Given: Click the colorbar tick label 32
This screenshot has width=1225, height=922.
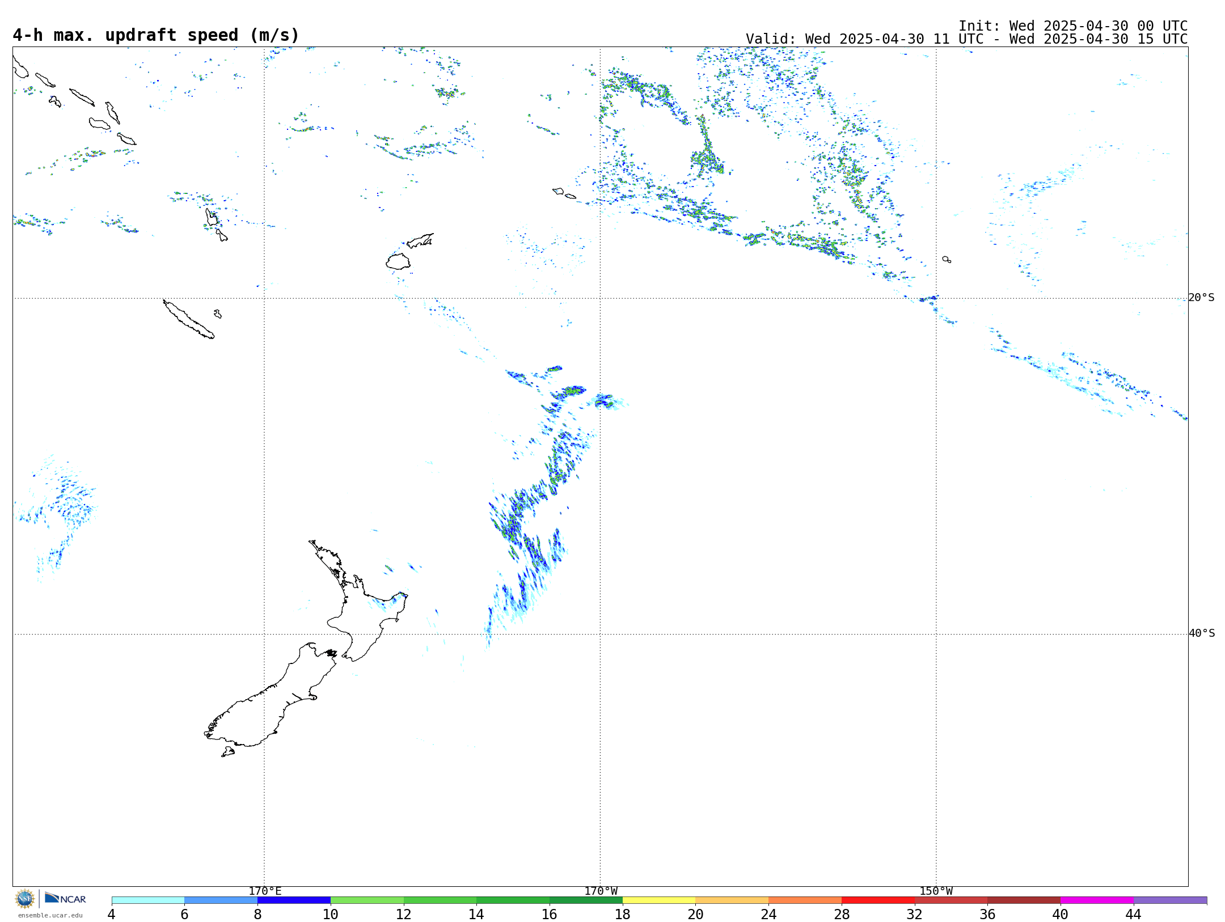Looking at the screenshot, I should (x=915, y=914).
